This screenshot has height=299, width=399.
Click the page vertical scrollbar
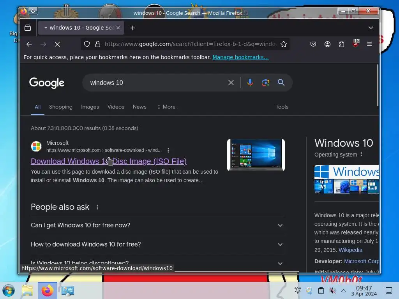[378, 85]
